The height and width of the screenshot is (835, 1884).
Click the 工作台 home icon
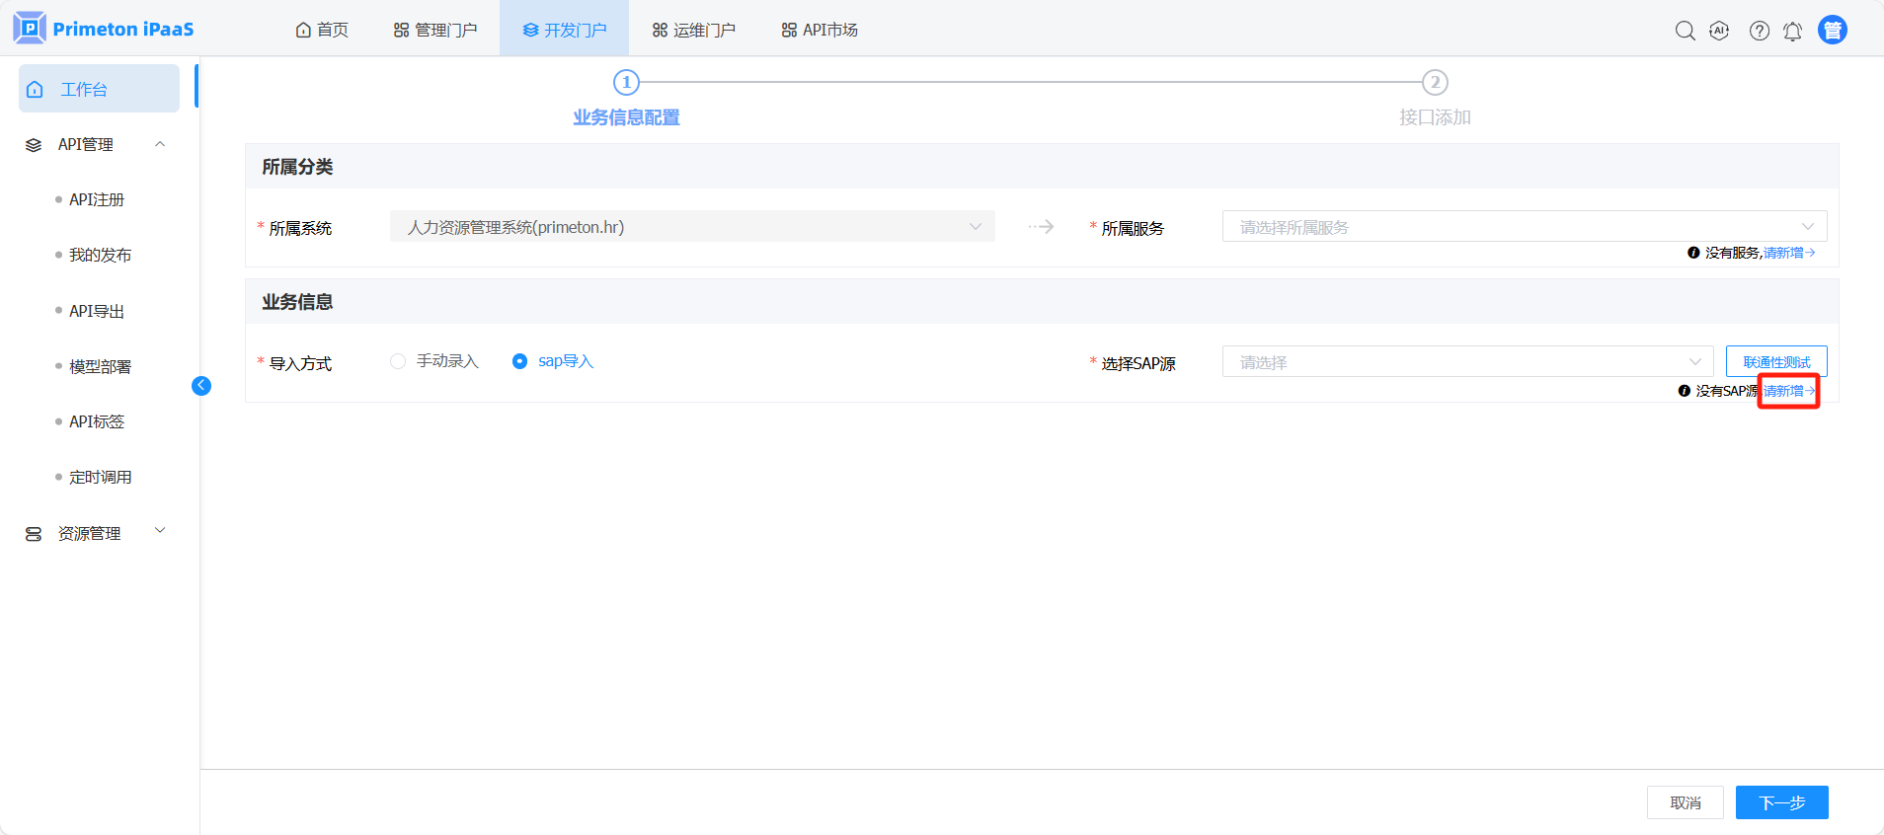coord(36,90)
